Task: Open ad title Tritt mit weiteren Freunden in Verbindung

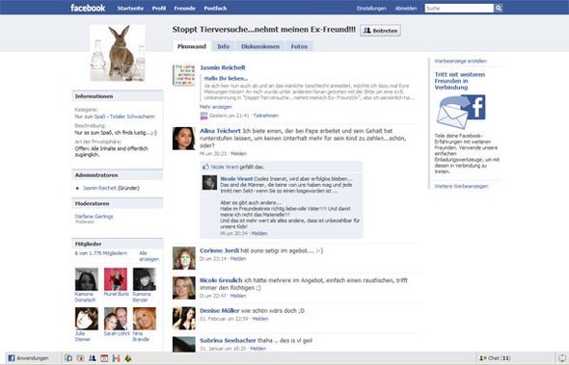Action: pyautogui.click(x=460, y=81)
